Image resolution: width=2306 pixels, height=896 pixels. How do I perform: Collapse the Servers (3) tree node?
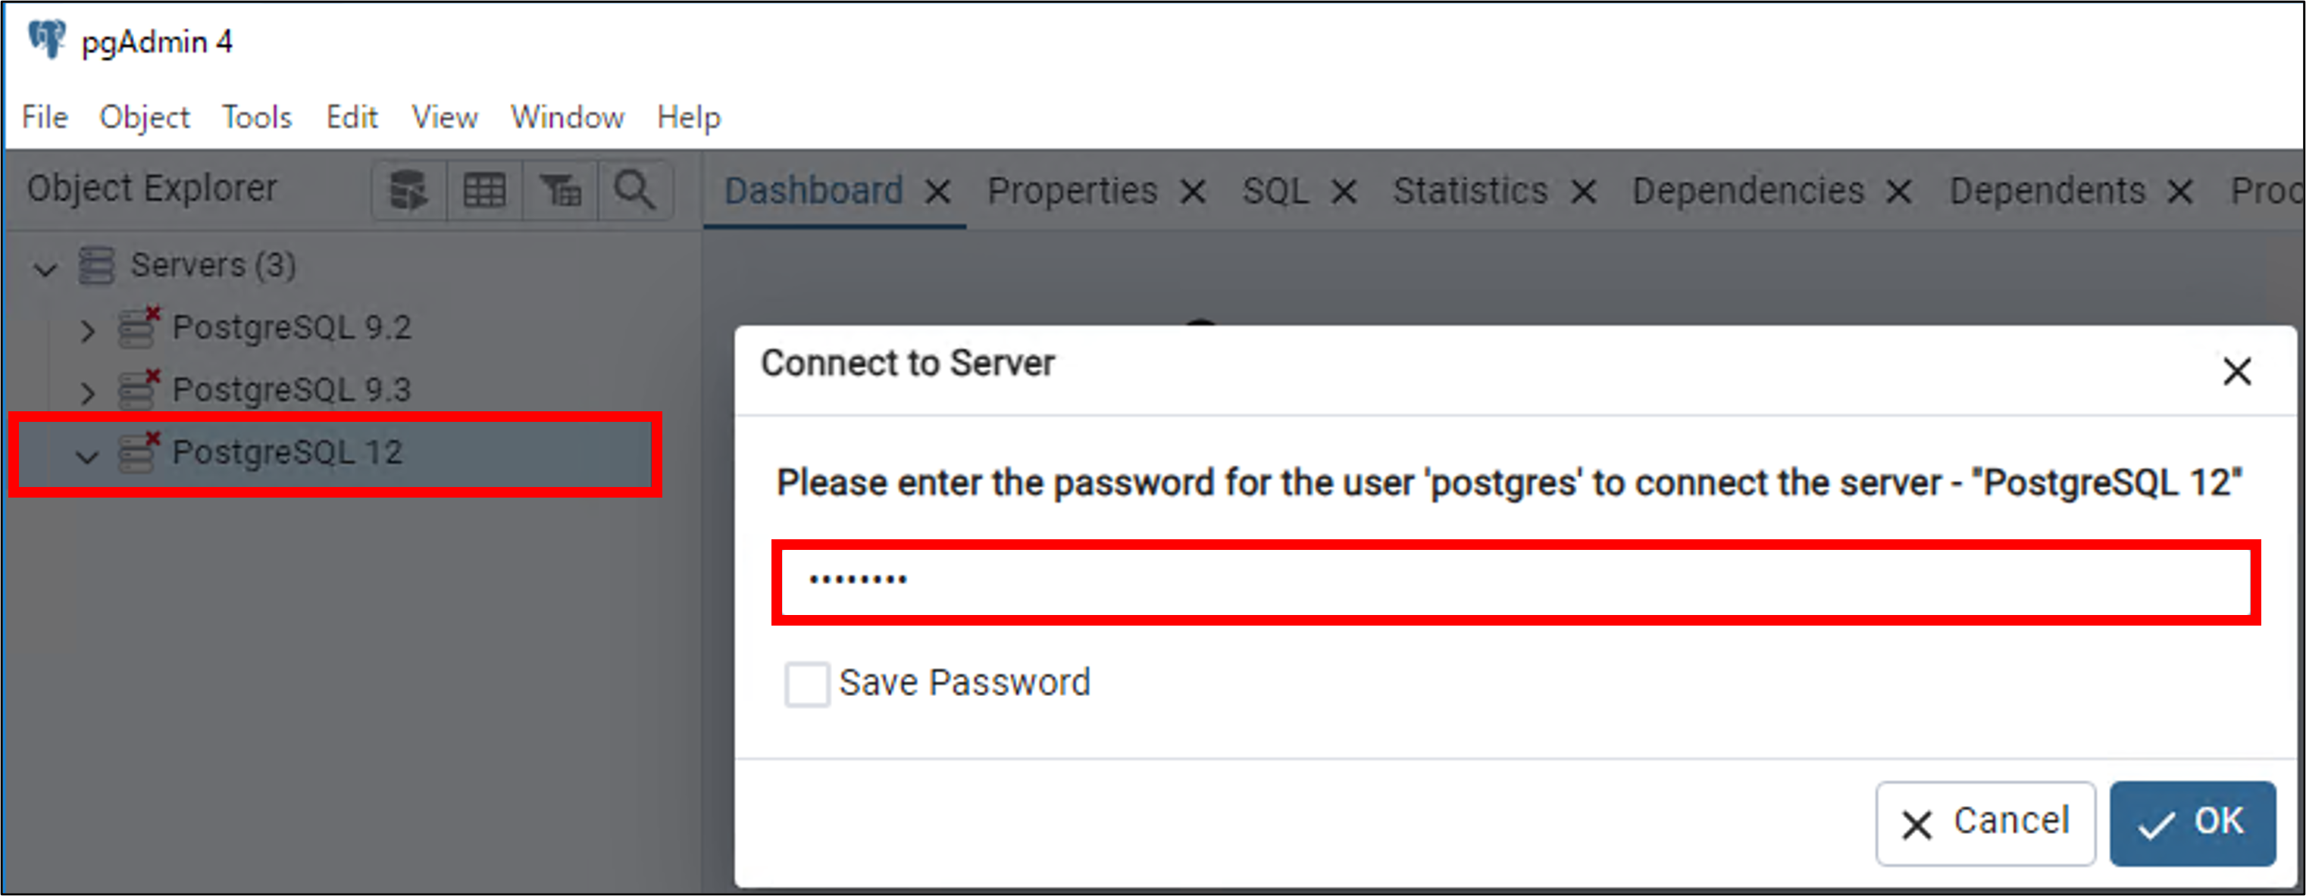(x=45, y=267)
